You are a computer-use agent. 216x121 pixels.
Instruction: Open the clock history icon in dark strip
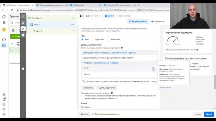[x=23, y=35]
